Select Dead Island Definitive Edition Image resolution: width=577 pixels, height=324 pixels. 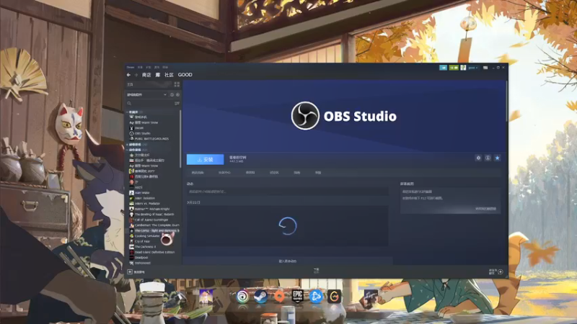click(154, 253)
